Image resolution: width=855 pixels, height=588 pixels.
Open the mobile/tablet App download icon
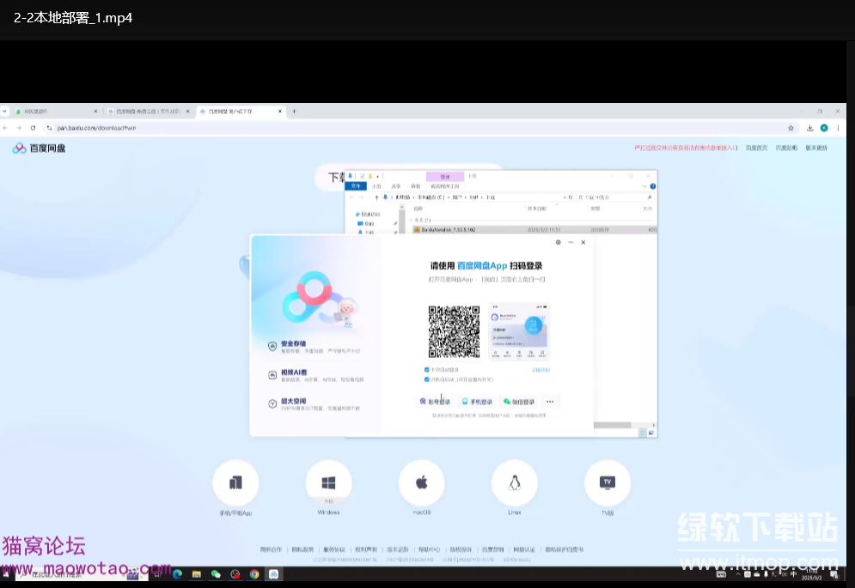(x=235, y=482)
